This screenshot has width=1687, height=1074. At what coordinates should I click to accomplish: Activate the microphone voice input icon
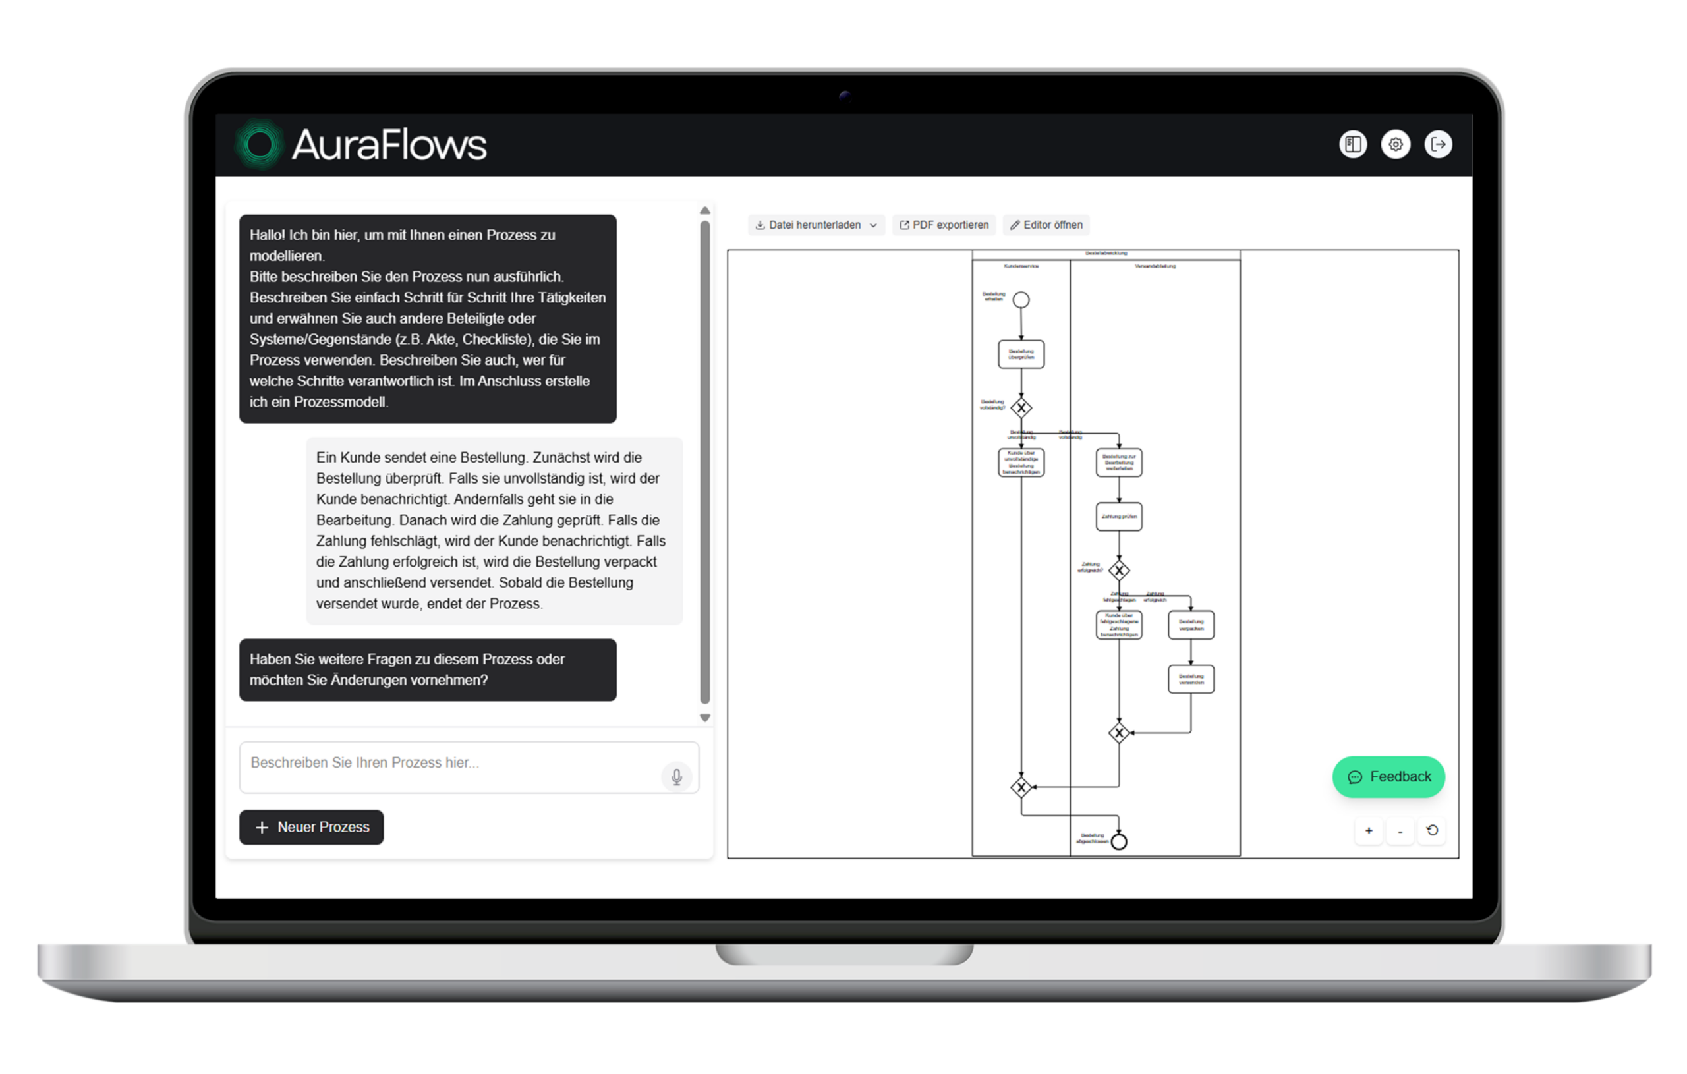click(676, 776)
